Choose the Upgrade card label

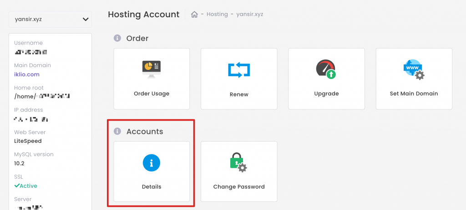click(326, 94)
